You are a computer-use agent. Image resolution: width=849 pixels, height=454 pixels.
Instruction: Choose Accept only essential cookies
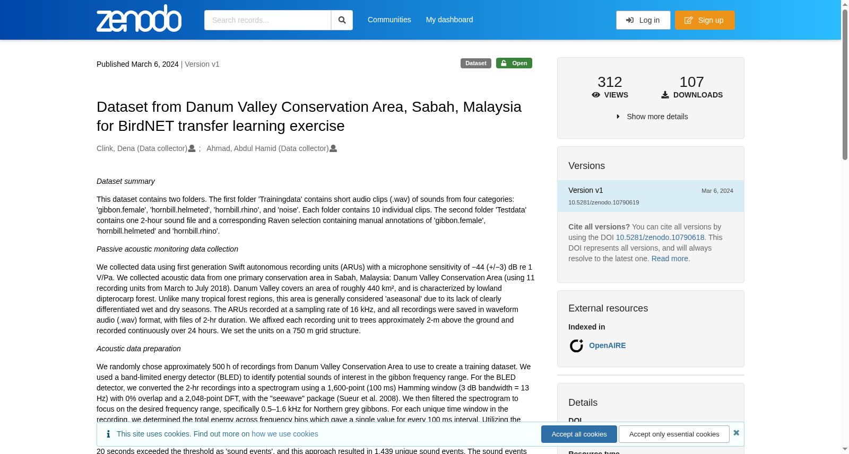674,434
